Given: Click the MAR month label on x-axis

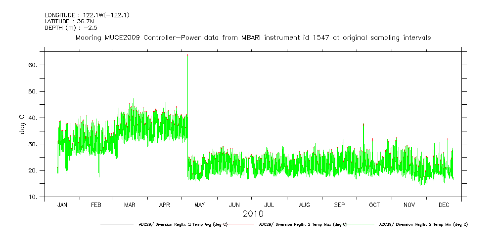Looking at the screenshot, I should pyautogui.click(x=130, y=205).
